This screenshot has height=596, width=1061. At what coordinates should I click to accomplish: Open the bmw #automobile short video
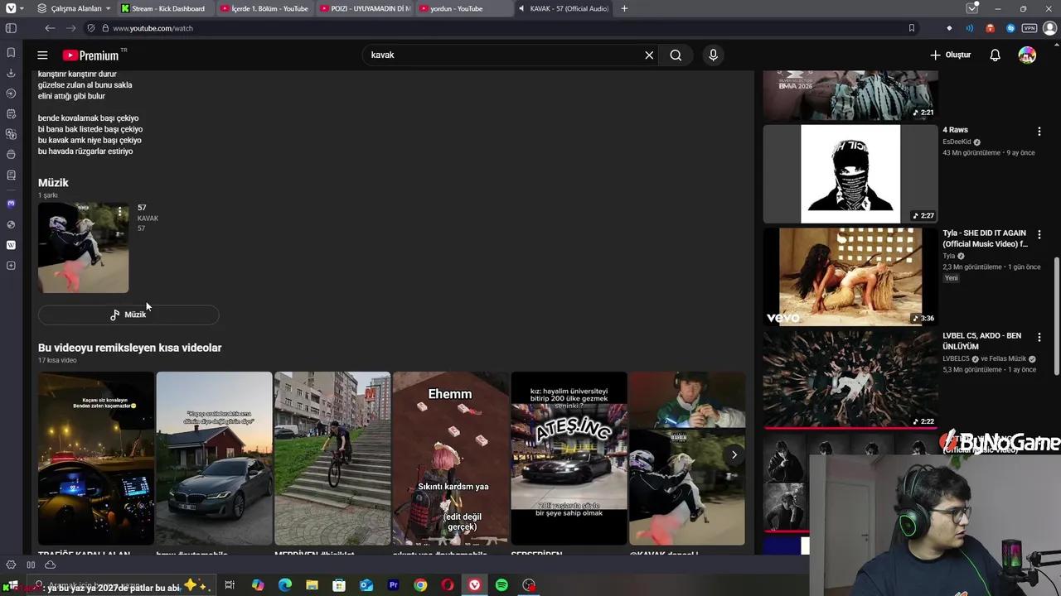215,459
